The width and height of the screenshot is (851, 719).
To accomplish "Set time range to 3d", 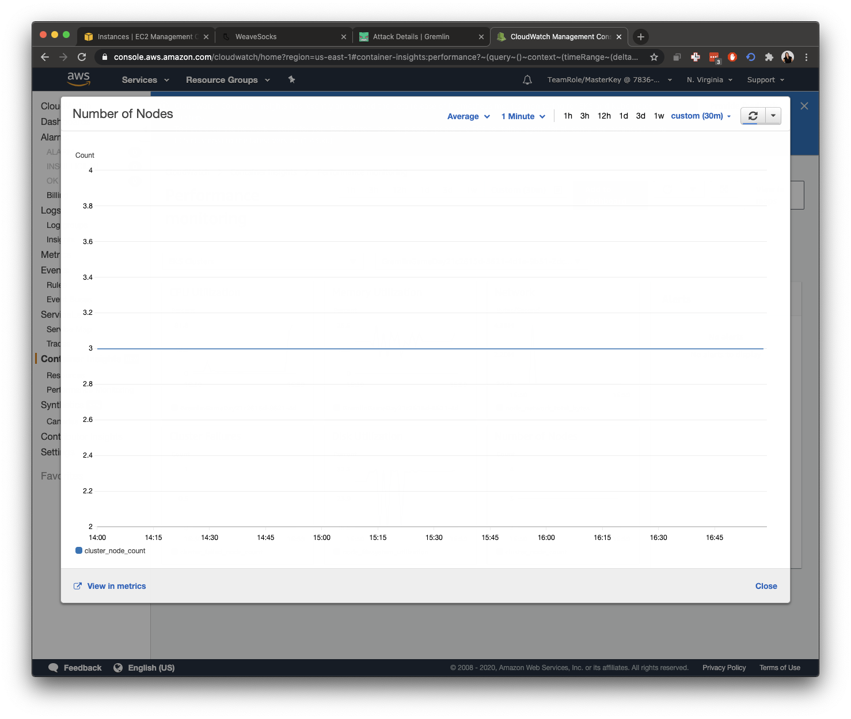I will coord(640,116).
